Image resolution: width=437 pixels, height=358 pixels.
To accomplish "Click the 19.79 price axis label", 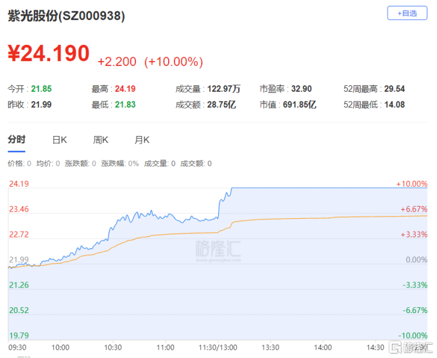I will (x=19, y=336).
